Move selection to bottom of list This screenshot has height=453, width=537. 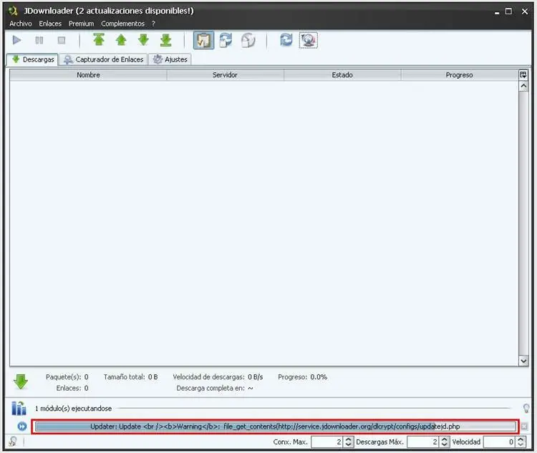click(x=166, y=40)
